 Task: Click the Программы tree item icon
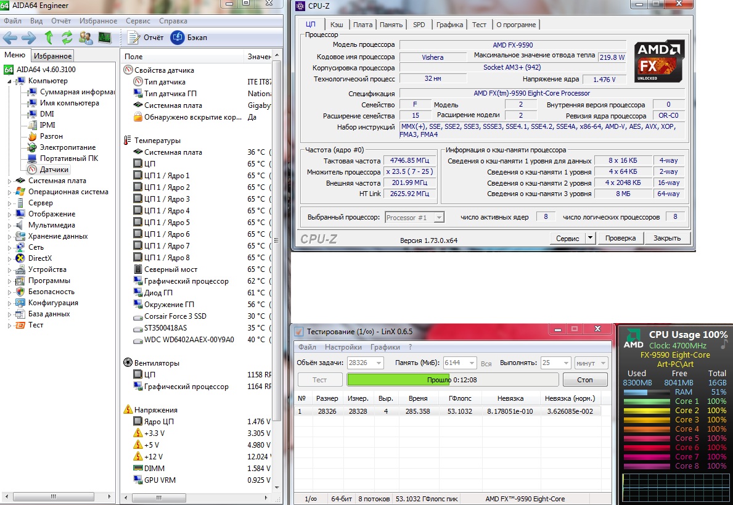[x=20, y=281]
